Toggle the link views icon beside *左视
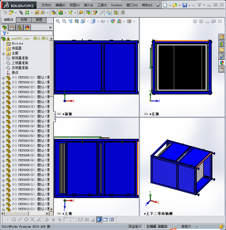The image size is (226, 230). (x=146, y=114)
